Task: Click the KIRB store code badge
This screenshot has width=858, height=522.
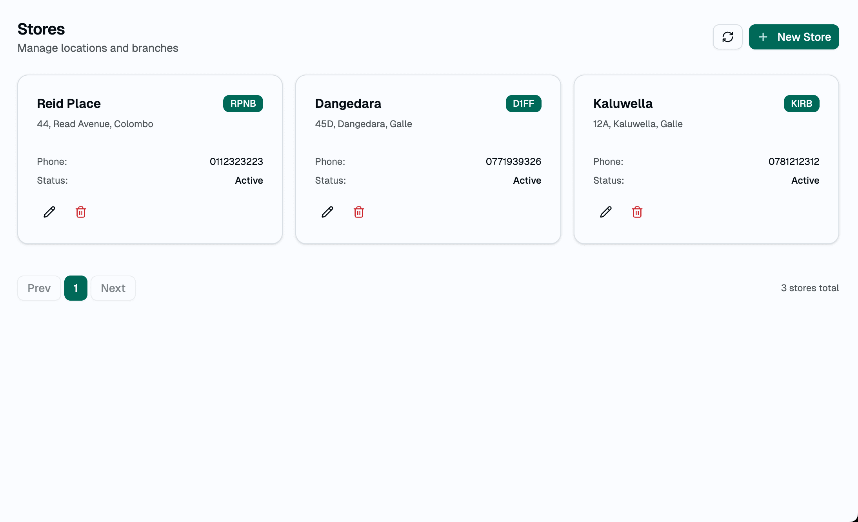Action: click(x=802, y=103)
